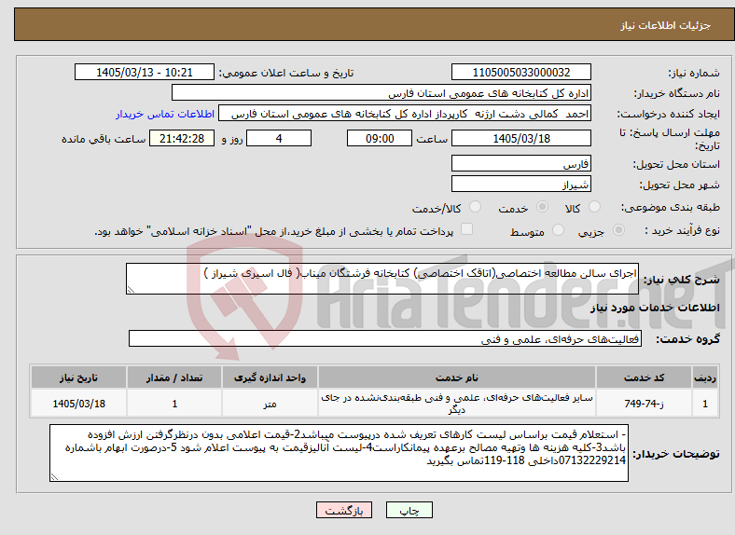
Task: Click the service group field فعالیت‌های حرفه‌ای
Action: click(385, 338)
